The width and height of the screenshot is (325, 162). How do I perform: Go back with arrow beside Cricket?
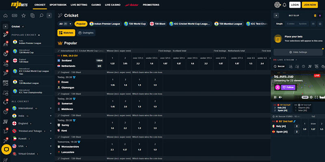(x=5, y=26)
